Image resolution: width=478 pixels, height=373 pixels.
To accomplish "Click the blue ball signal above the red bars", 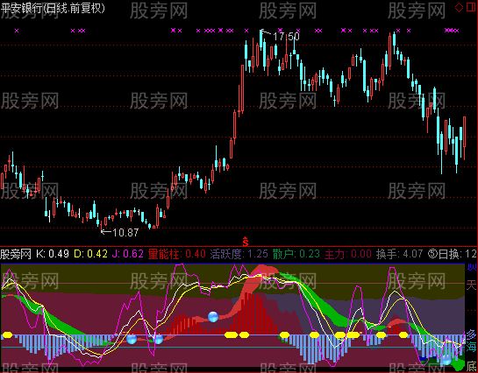I will pos(213,317).
